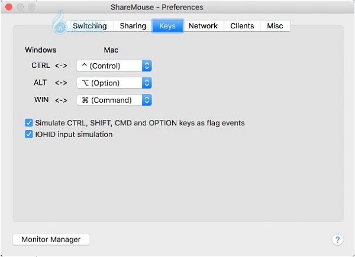Click the Monitor Manager button
This screenshot has height=257, width=355.
click(51, 239)
